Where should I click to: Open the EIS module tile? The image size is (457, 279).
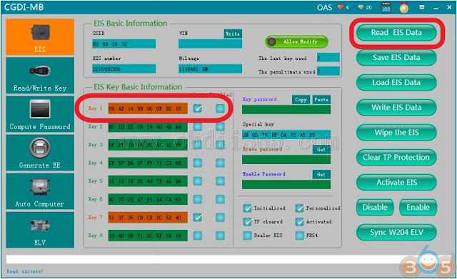point(40,36)
